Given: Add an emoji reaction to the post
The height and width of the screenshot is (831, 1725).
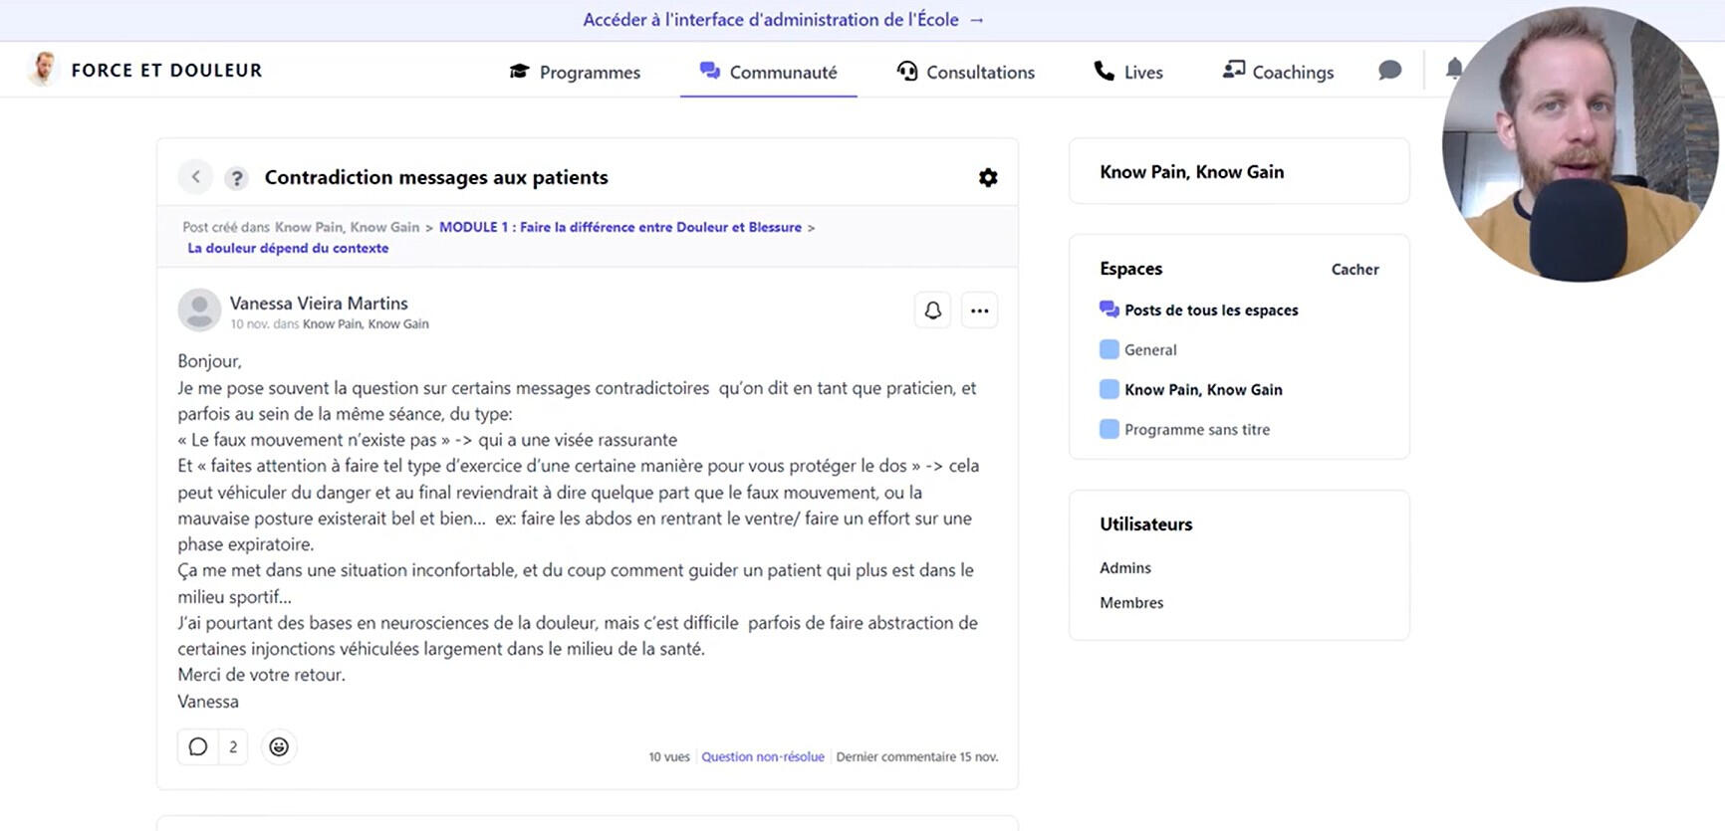Looking at the screenshot, I should click(279, 746).
